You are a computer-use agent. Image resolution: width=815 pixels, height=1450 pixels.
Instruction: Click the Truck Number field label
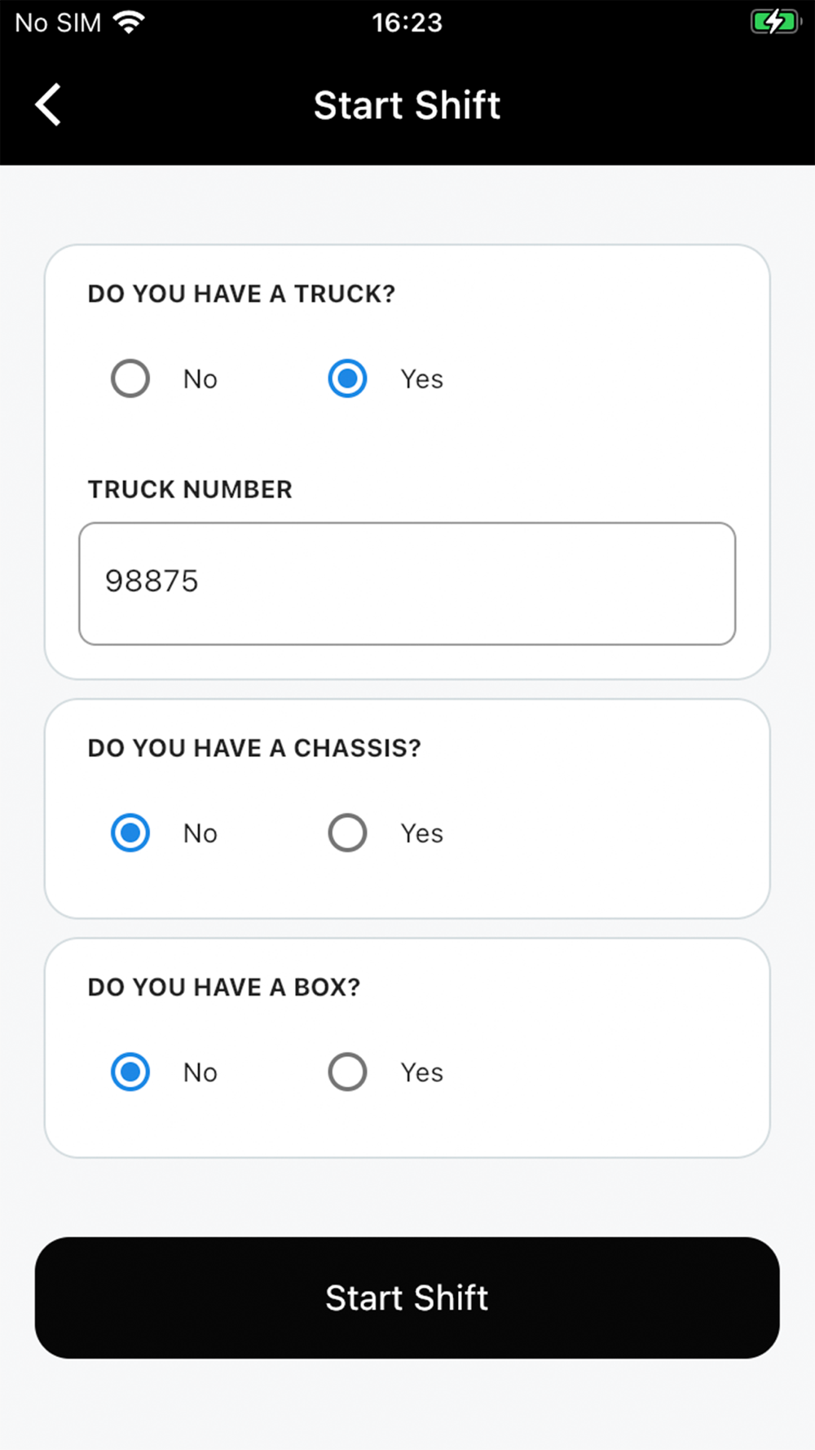point(190,489)
